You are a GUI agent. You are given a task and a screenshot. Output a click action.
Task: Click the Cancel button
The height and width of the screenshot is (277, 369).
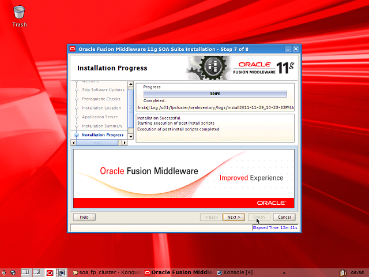click(284, 217)
